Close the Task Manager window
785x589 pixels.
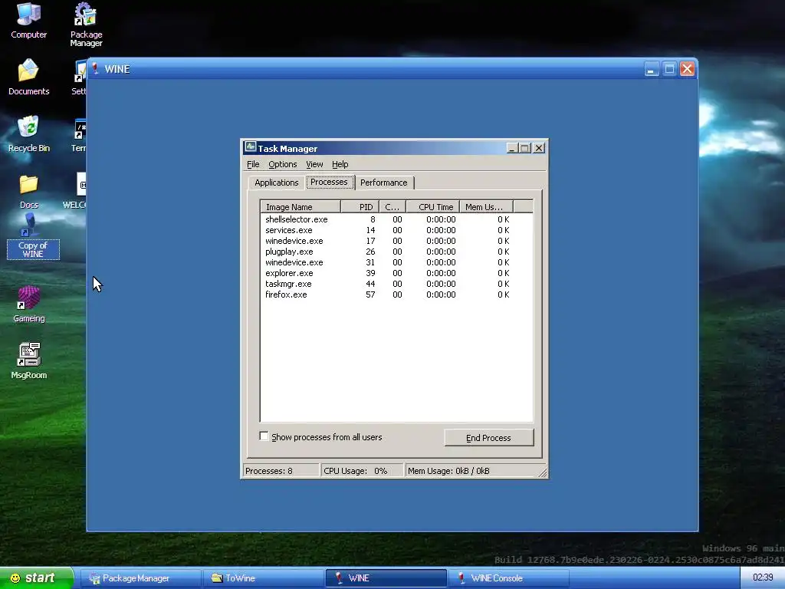539,148
